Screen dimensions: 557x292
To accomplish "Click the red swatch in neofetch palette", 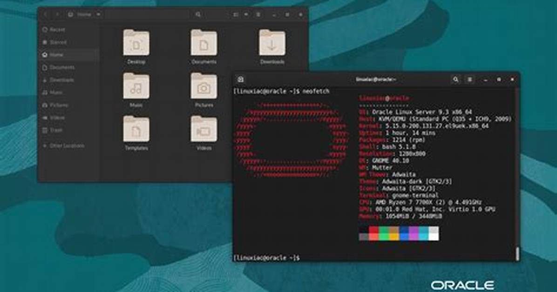I will [x=374, y=230].
